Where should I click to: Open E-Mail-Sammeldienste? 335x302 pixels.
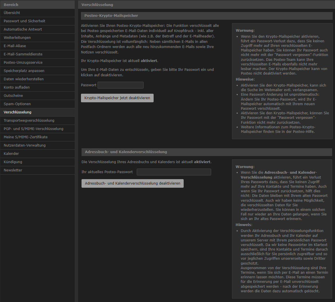click(x=37, y=54)
